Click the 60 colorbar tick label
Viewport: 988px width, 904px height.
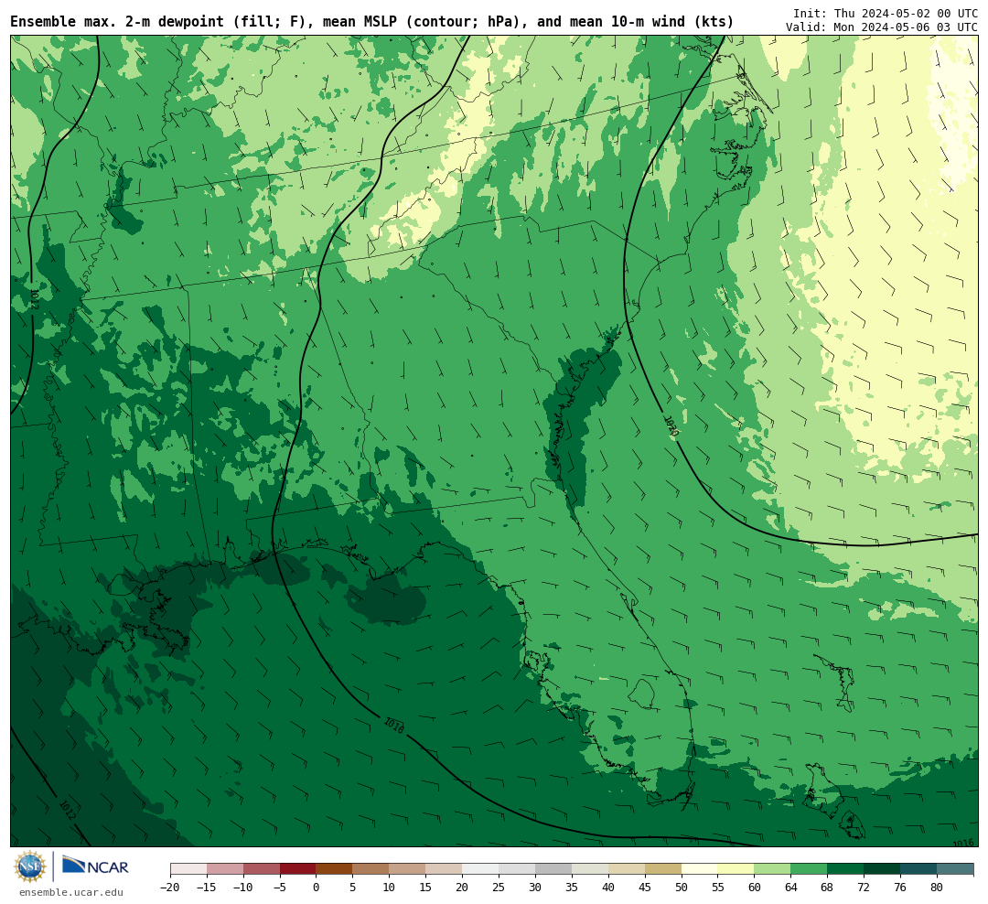click(x=755, y=888)
